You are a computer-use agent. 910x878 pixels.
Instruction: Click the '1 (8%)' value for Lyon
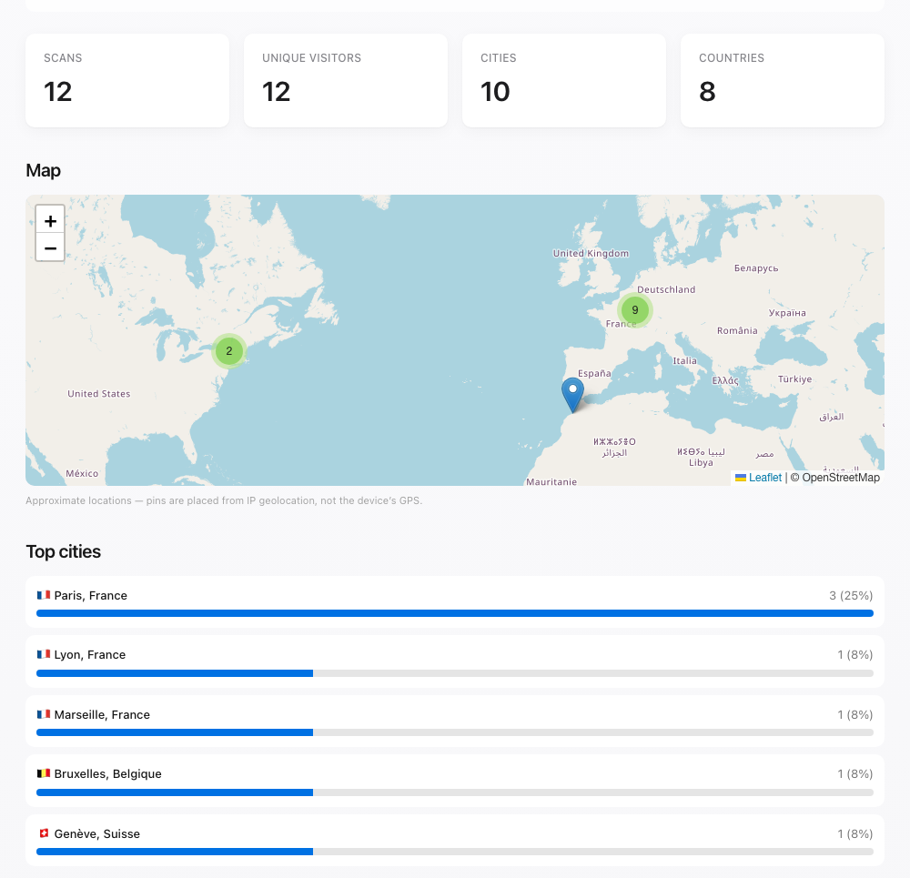click(854, 654)
